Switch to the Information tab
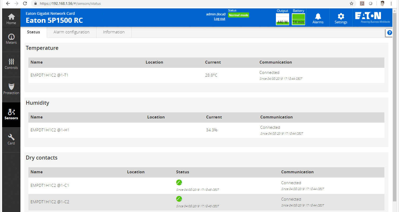Image resolution: width=399 pixels, height=212 pixels. (x=114, y=32)
